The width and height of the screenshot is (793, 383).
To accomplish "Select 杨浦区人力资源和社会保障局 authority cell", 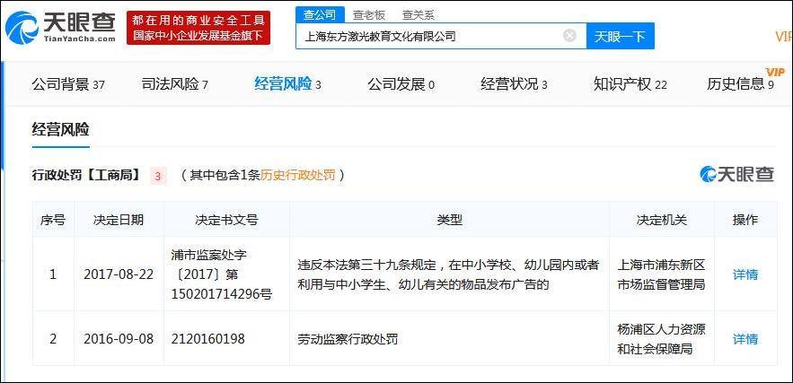I will click(662, 338).
